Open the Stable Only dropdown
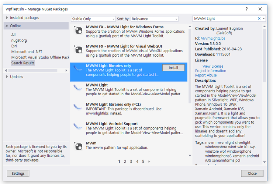The height and width of the screenshot is (184, 273). (93, 19)
